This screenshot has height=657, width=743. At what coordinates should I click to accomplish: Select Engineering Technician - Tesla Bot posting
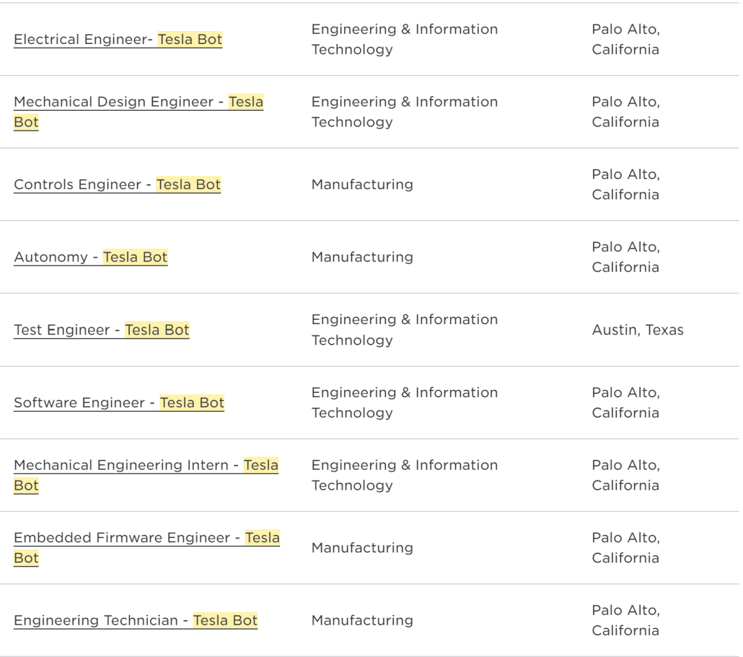coord(136,621)
